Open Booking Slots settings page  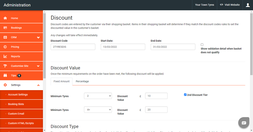[16, 104]
